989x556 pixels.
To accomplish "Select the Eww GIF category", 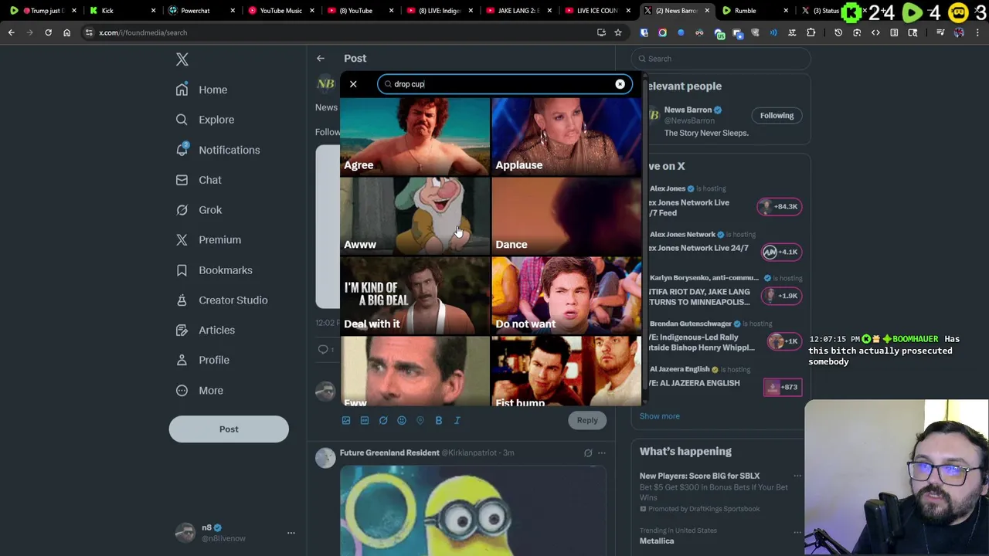I will pyautogui.click(x=415, y=371).
